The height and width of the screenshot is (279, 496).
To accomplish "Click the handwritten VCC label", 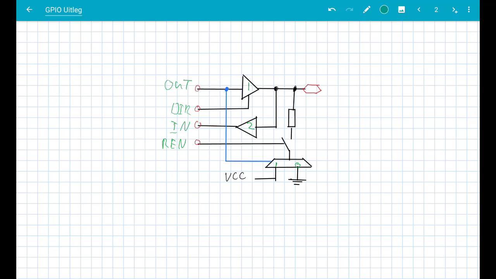I will pyautogui.click(x=235, y=176).
